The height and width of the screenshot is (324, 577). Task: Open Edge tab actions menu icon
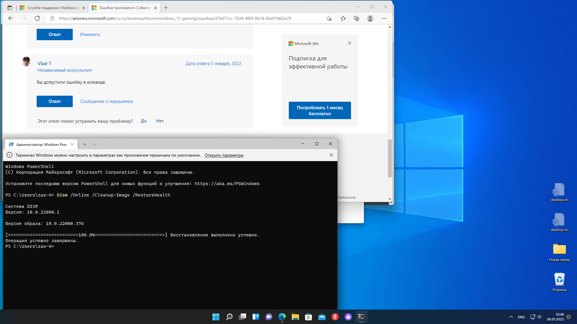point(10,8)
